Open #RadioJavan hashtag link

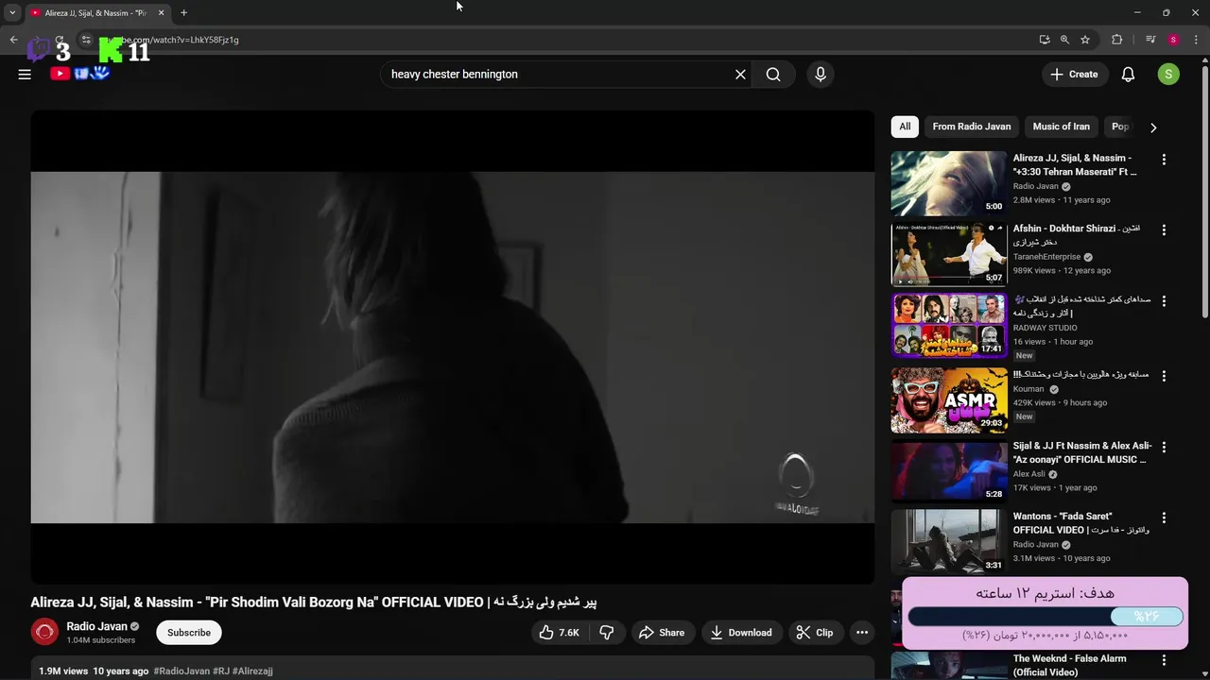(181, 671)
